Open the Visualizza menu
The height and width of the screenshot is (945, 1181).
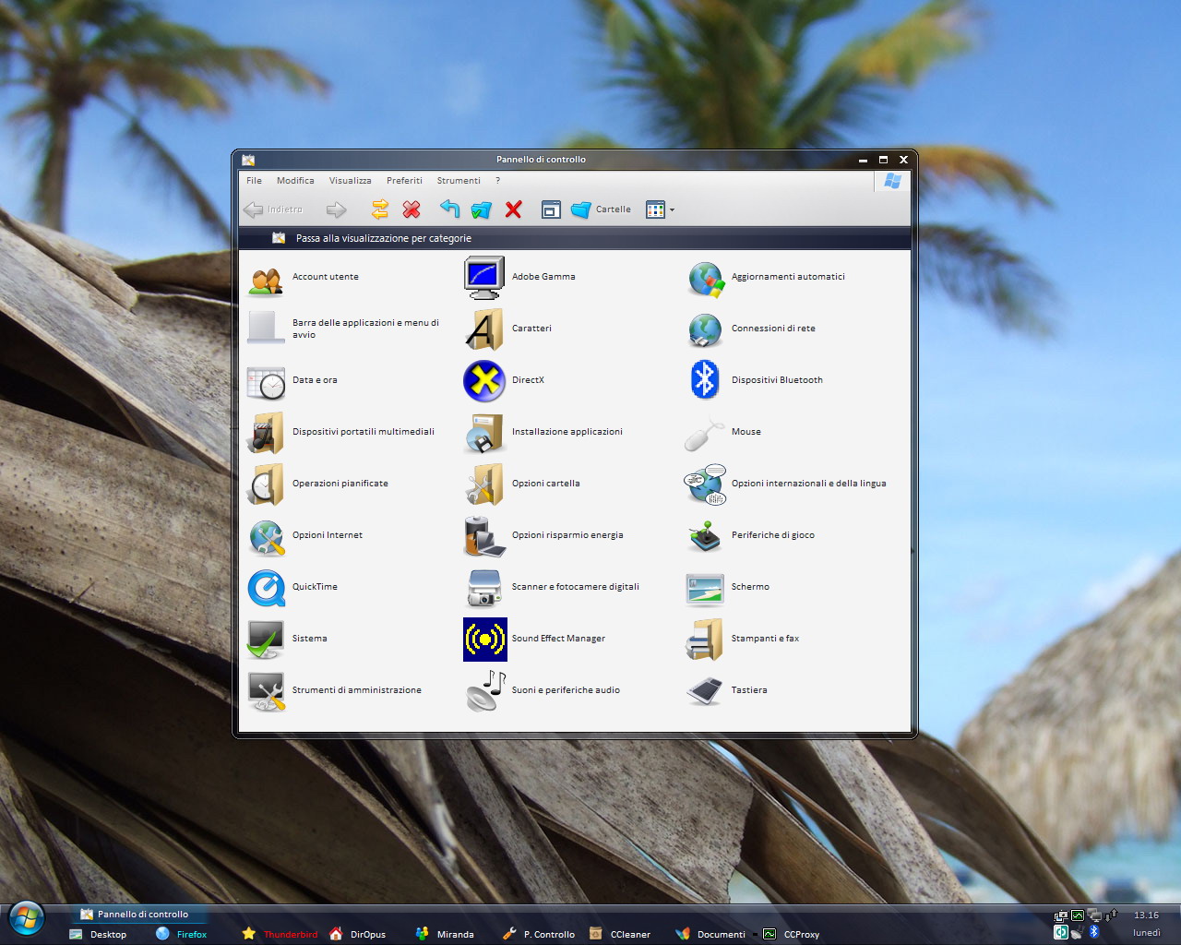pos(350,181)
